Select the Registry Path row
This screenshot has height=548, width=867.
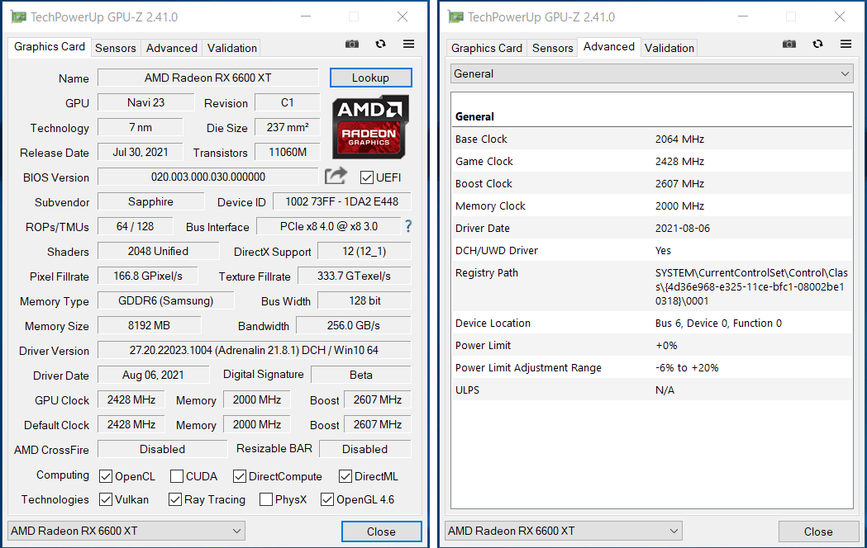coord(652,286)
